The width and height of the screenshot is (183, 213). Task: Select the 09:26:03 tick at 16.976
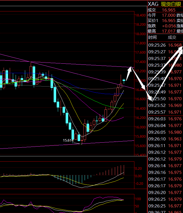pyautogui.click(x=165, y=119)
